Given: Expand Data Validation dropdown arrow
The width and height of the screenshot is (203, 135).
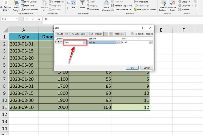Looking at the screenshot, I should 130,10.
